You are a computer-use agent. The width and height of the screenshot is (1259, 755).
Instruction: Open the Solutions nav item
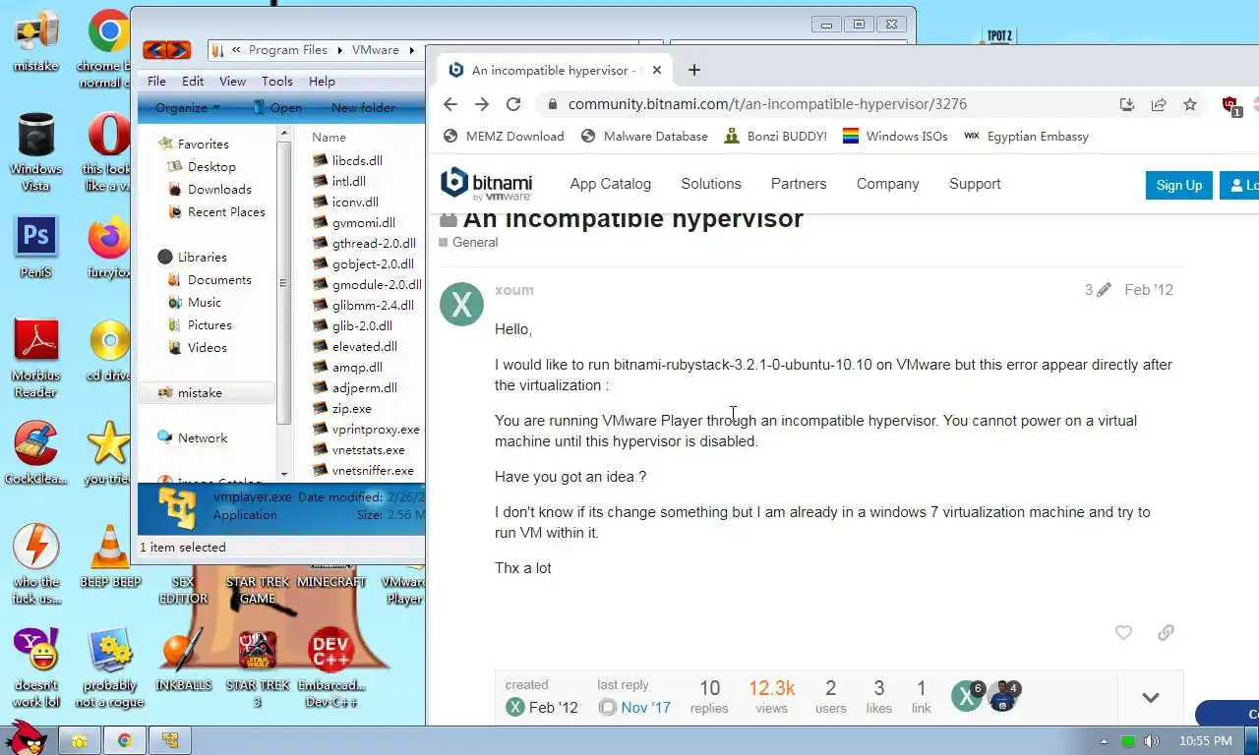[x=711, y=184]
